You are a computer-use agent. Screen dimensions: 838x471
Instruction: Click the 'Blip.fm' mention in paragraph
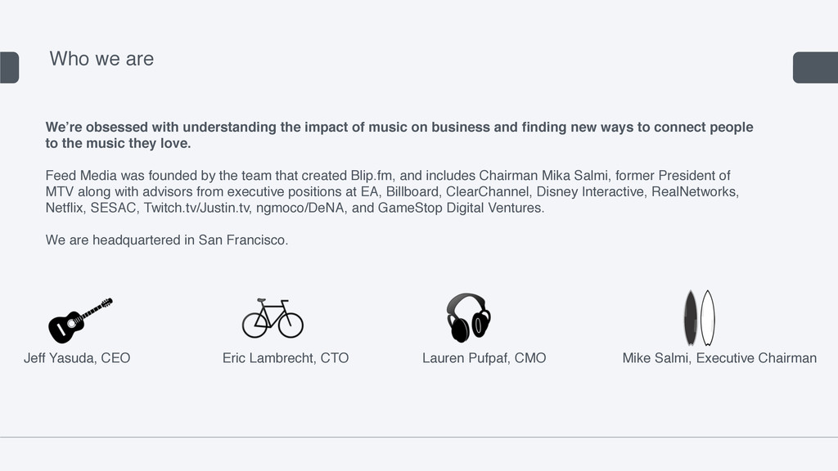coord(372,176)
